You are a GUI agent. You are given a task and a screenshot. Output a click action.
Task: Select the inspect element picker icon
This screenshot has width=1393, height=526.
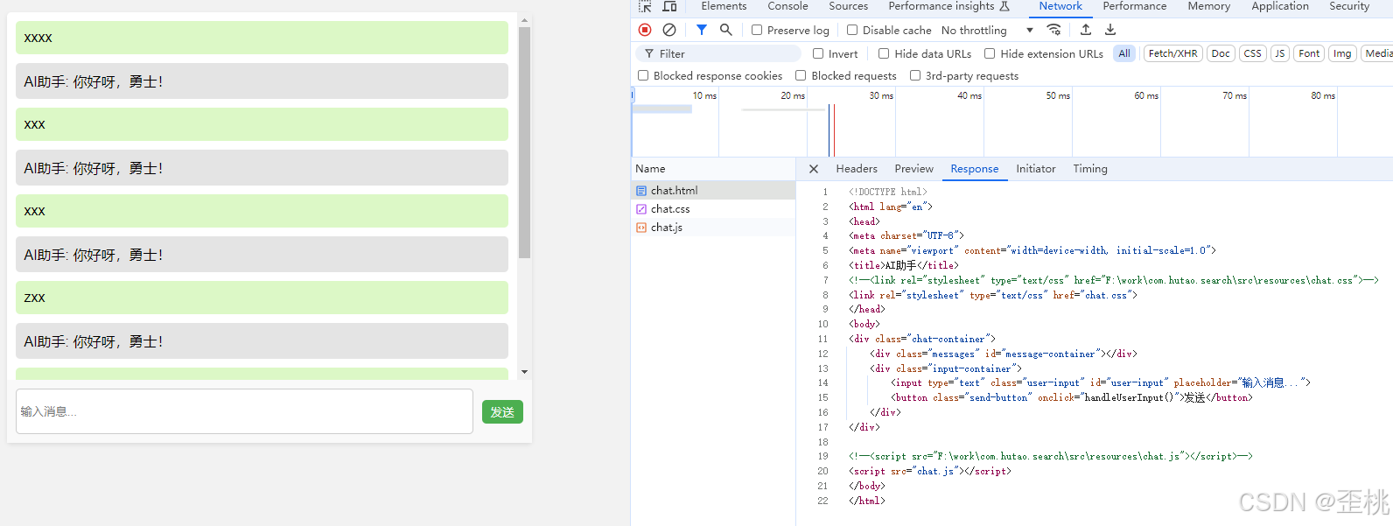(x=646, y=6)
